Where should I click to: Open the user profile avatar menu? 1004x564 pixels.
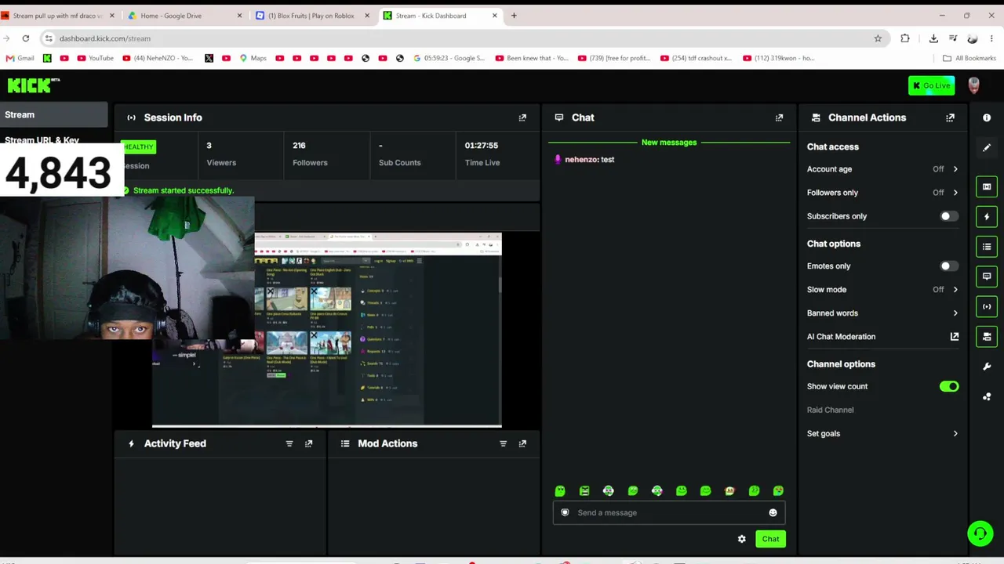tap(973, 85)
